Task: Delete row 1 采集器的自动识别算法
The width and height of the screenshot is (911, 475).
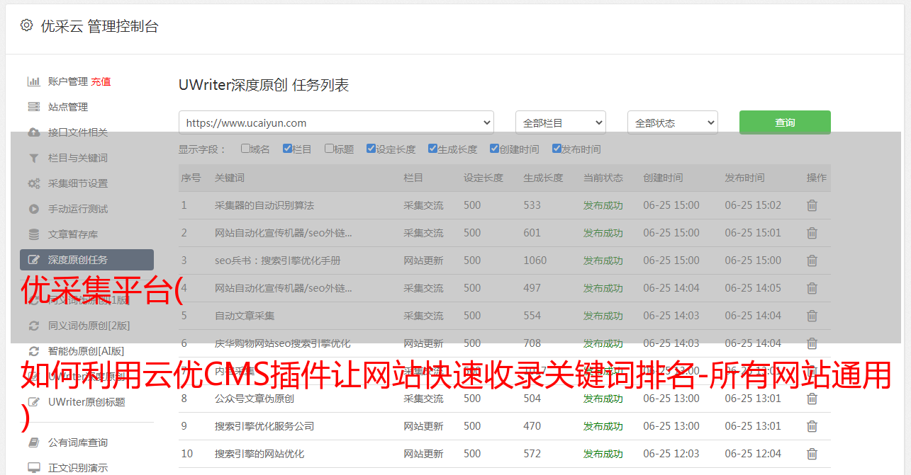Action: [x=812, y=205]
